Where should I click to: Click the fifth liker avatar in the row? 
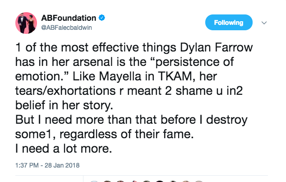147,182
